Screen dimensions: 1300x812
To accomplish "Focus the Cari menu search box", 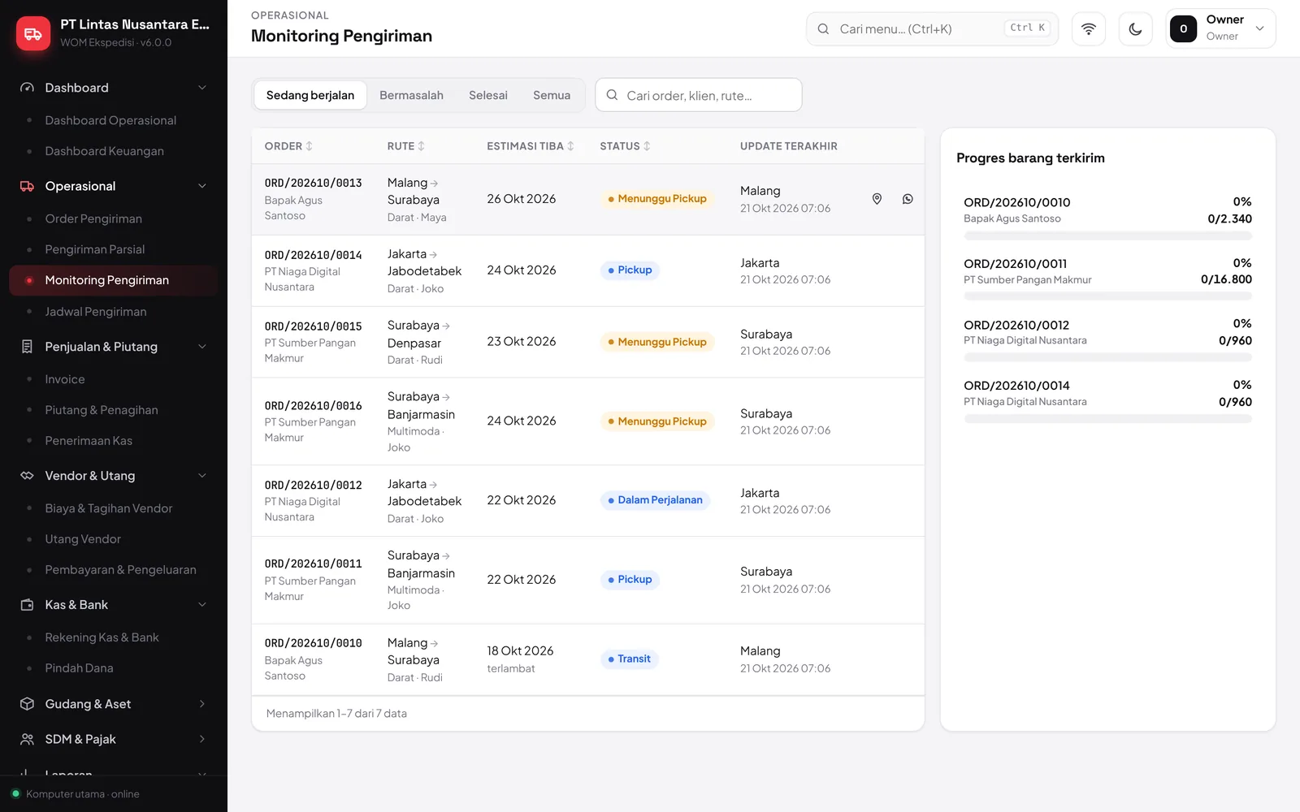I will click(932, 29).
